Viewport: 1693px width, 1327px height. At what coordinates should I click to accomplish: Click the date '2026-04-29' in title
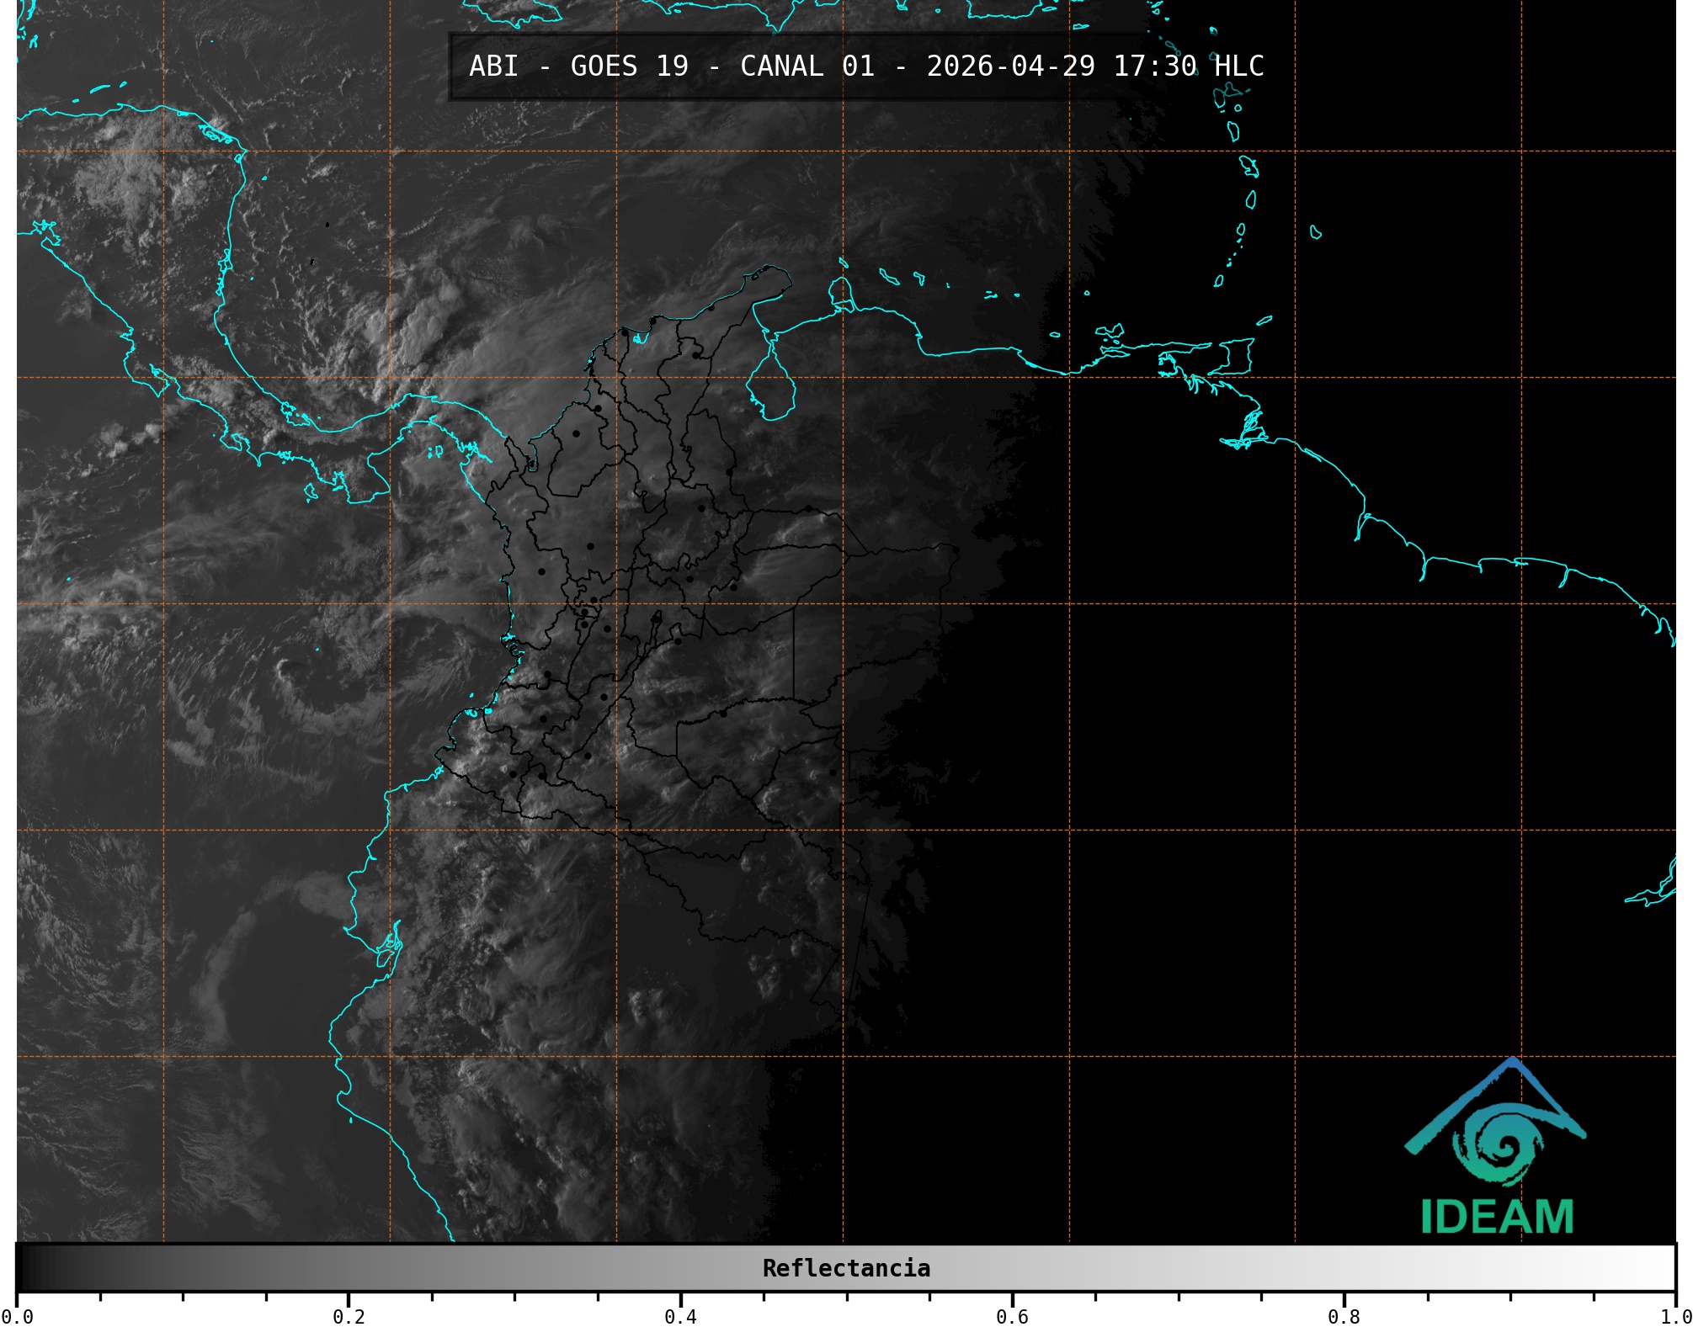coord(1010,66)
